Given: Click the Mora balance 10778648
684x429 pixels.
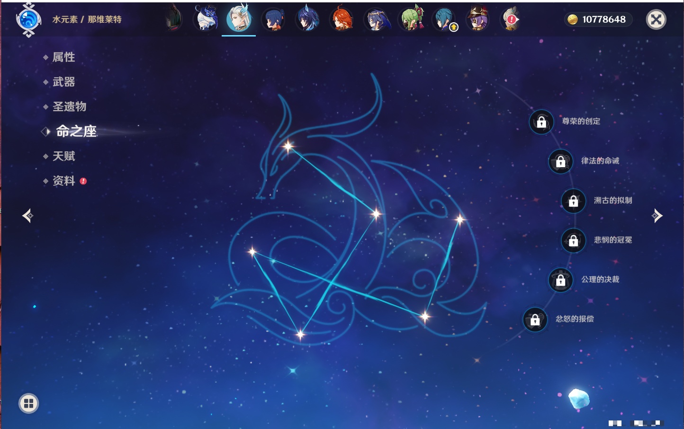Looking at the screenshot, I should coord(604,19).
